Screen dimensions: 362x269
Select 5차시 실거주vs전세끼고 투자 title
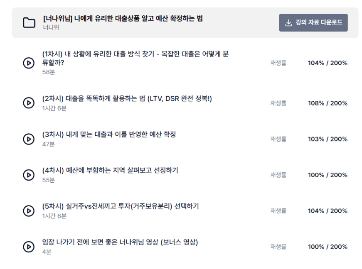121,206
